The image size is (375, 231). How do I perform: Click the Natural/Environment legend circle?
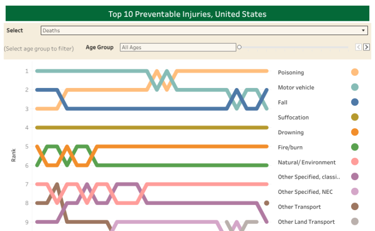355,162
